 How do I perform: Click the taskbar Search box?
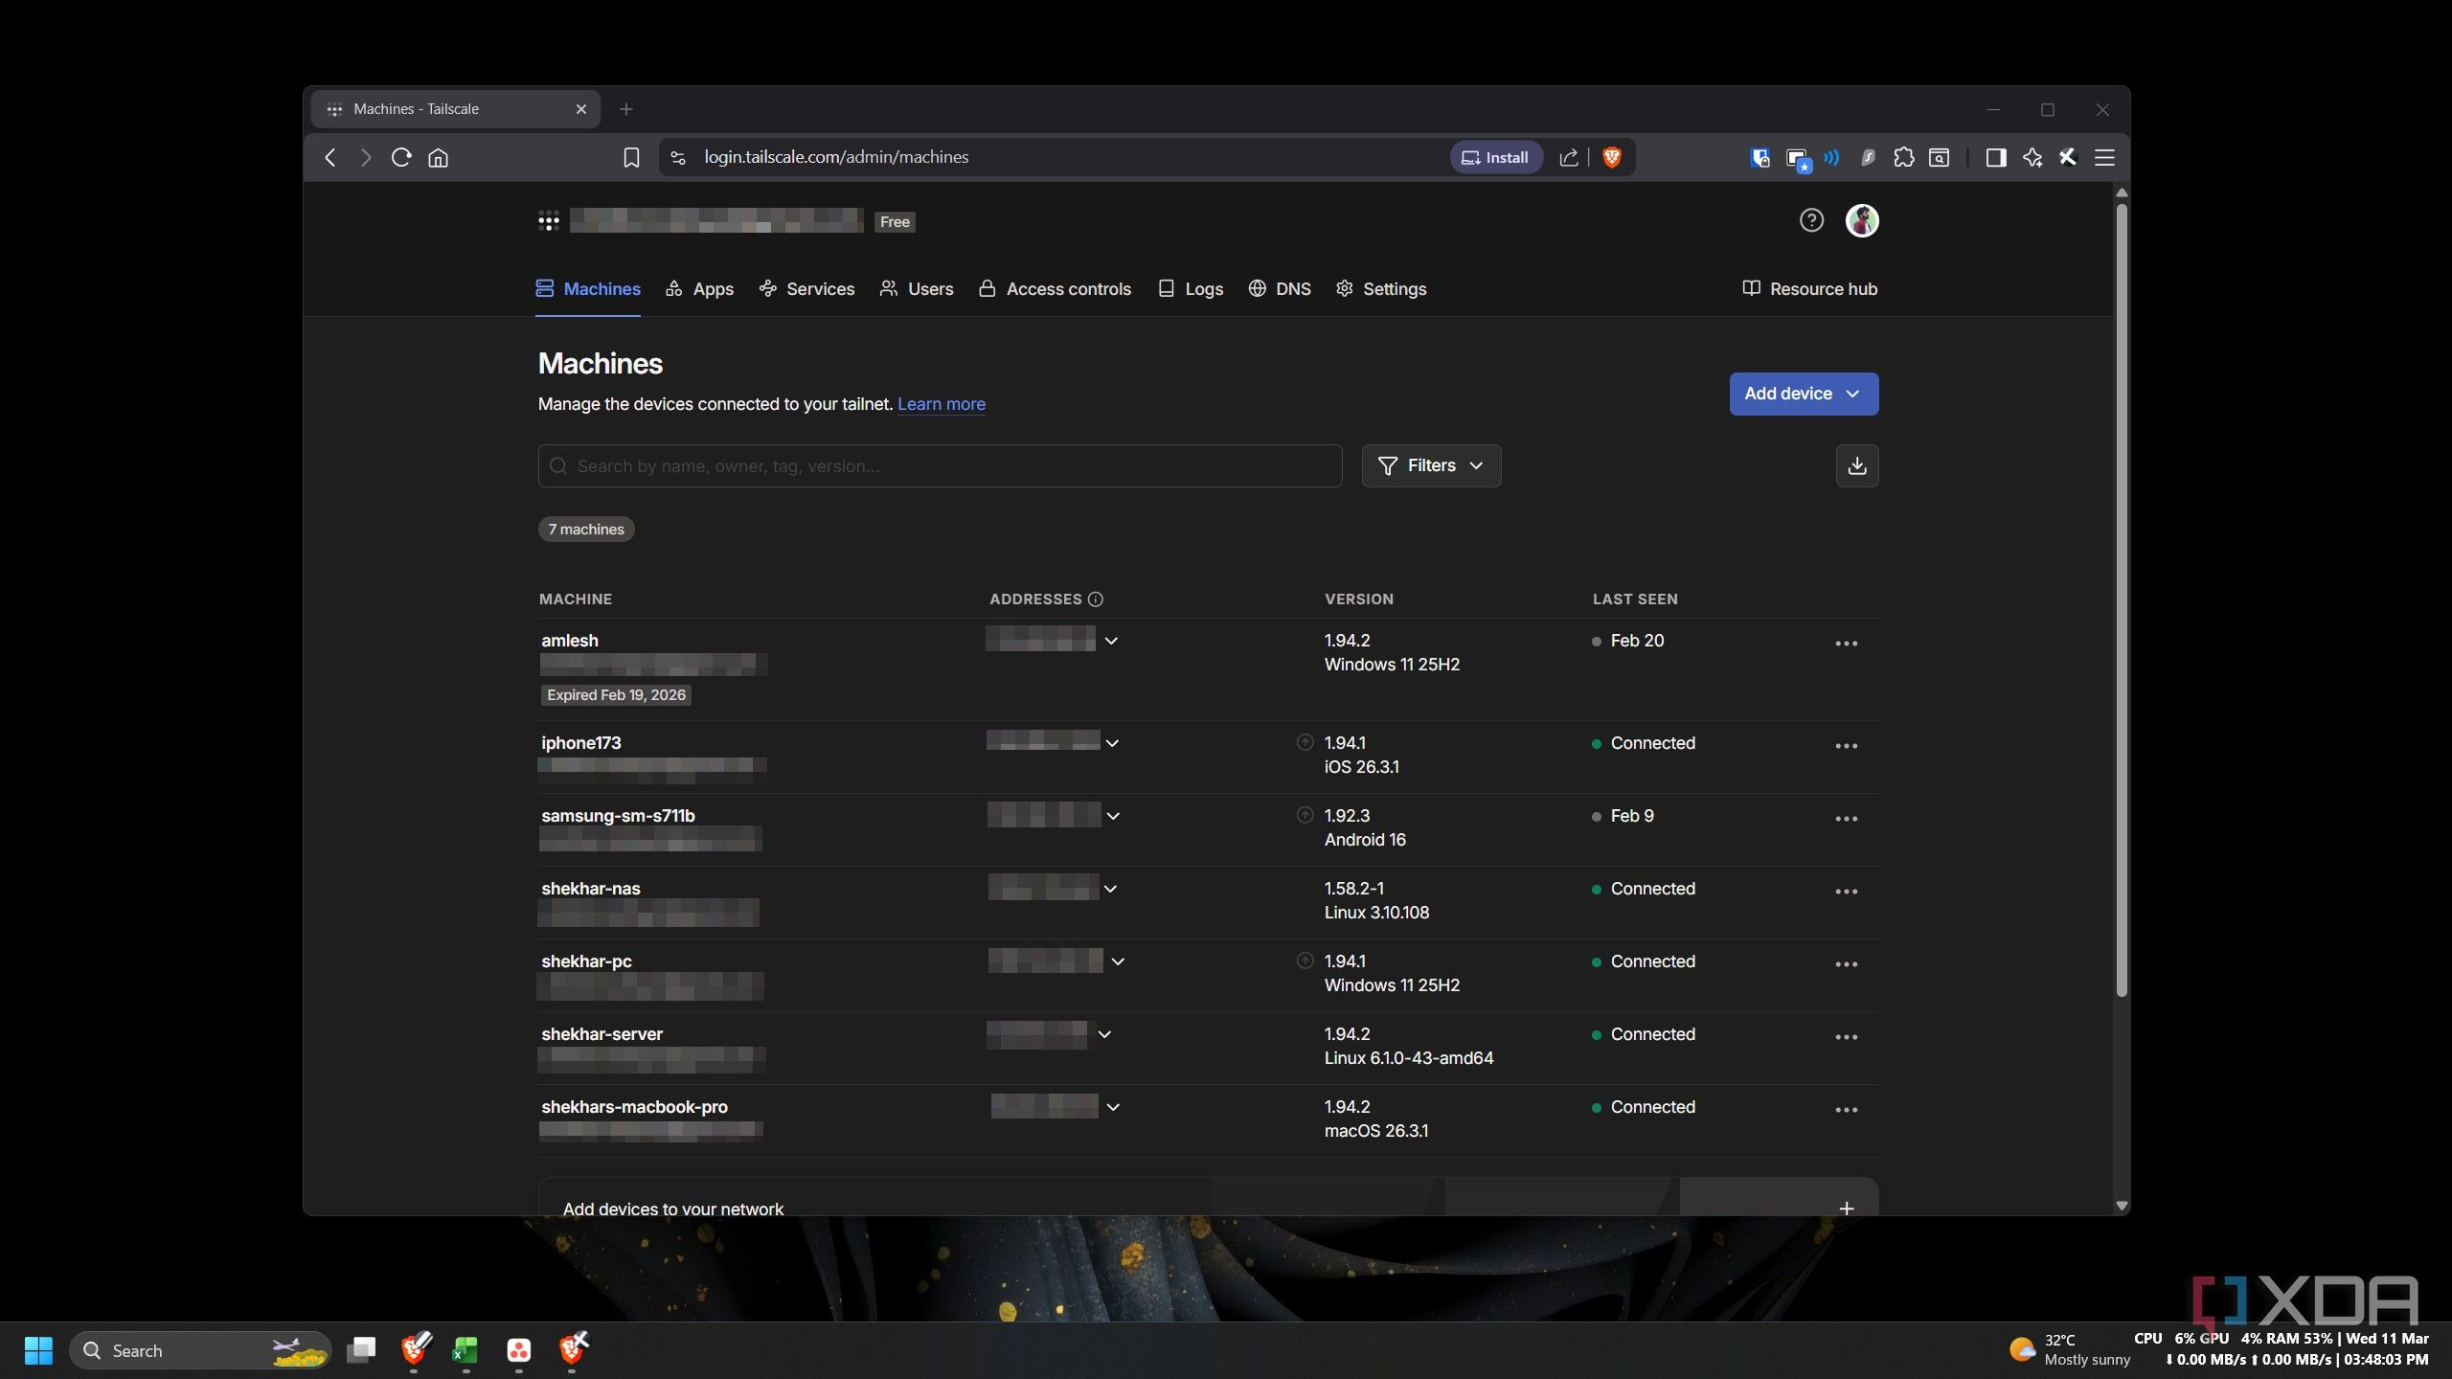pos(200,1350)
